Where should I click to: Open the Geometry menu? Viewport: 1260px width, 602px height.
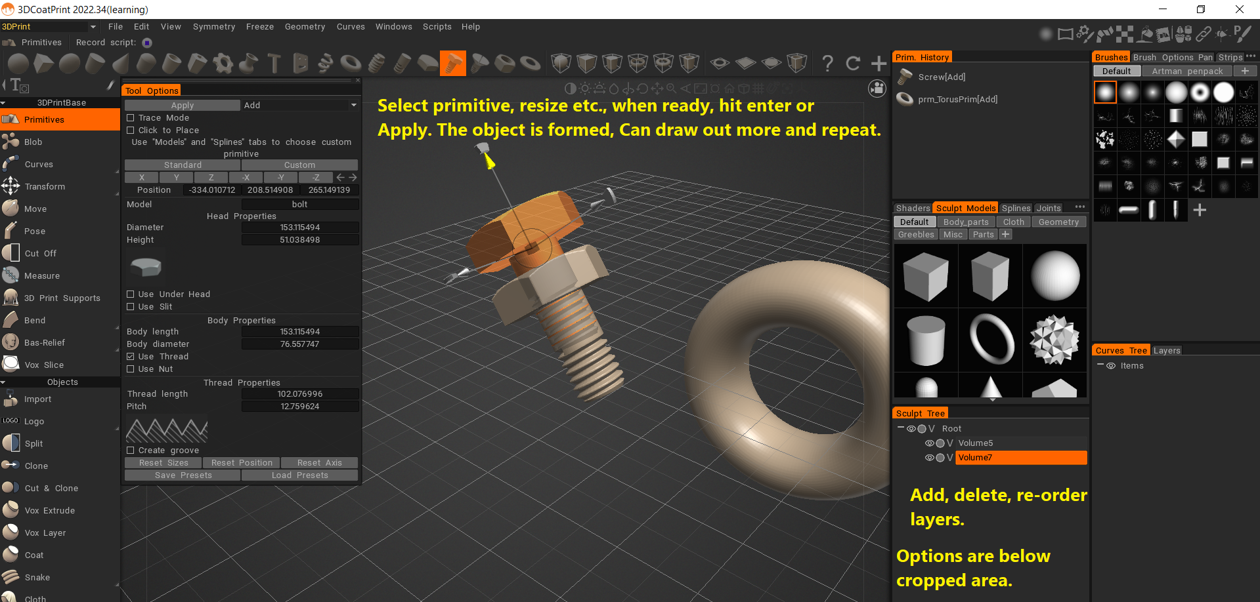point(305,27)
